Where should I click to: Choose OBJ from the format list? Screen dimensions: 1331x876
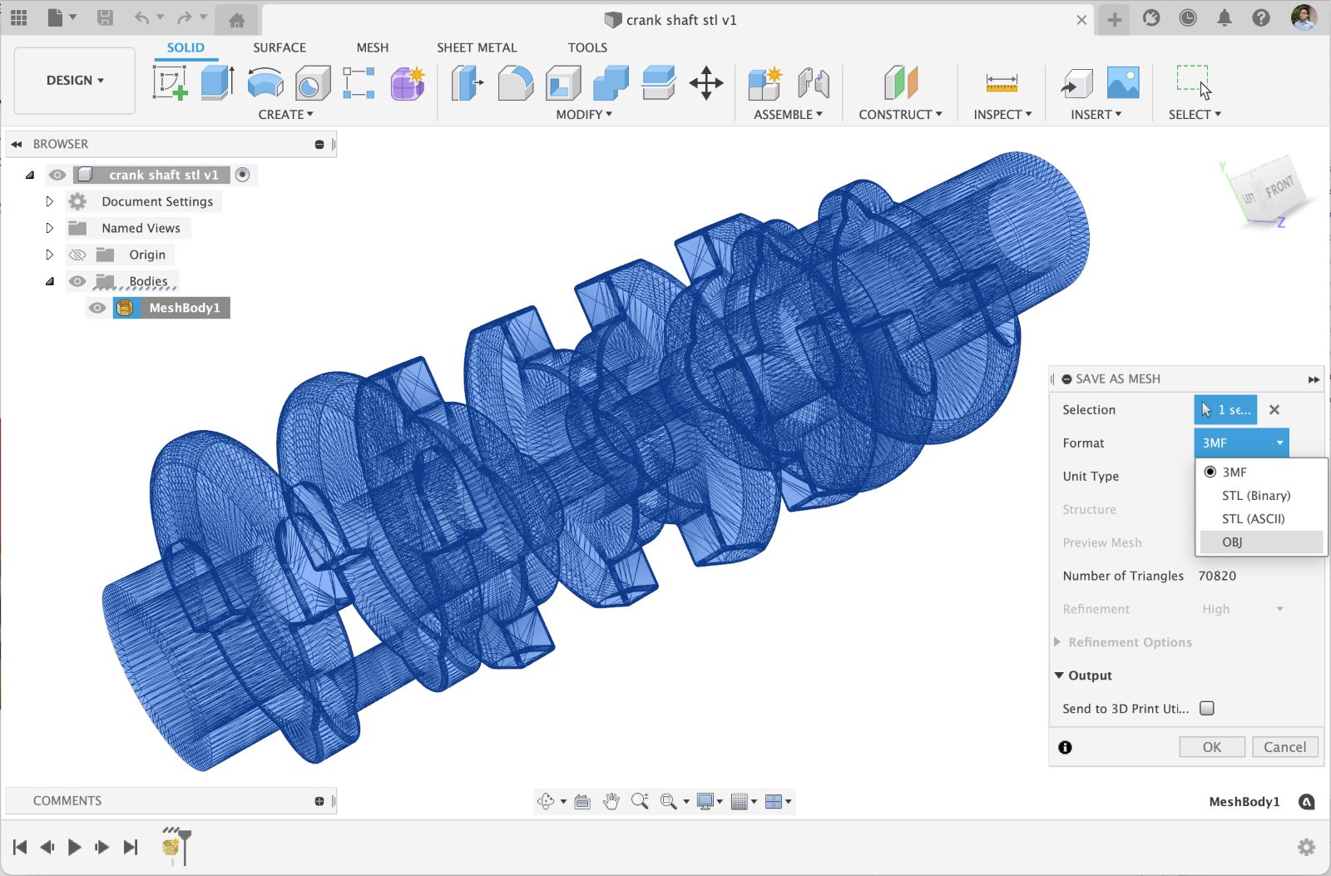pos(1232,542)
